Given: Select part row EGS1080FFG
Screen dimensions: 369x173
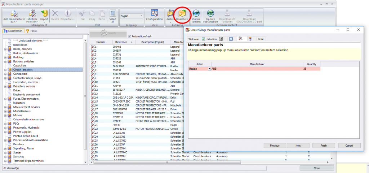Looking at the screenshot, I should (137, 109).
